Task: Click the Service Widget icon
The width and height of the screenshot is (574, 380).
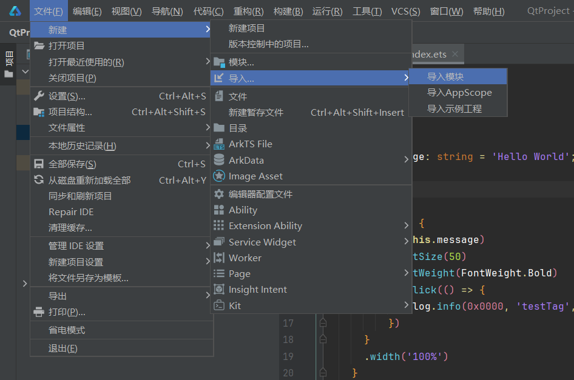Action: (x=219, y=242)
